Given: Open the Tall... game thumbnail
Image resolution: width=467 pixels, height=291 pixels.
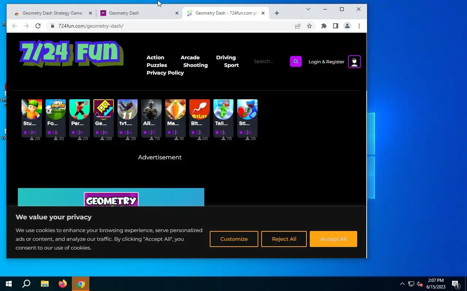Looking at the screenshot, I should point(223,109).
